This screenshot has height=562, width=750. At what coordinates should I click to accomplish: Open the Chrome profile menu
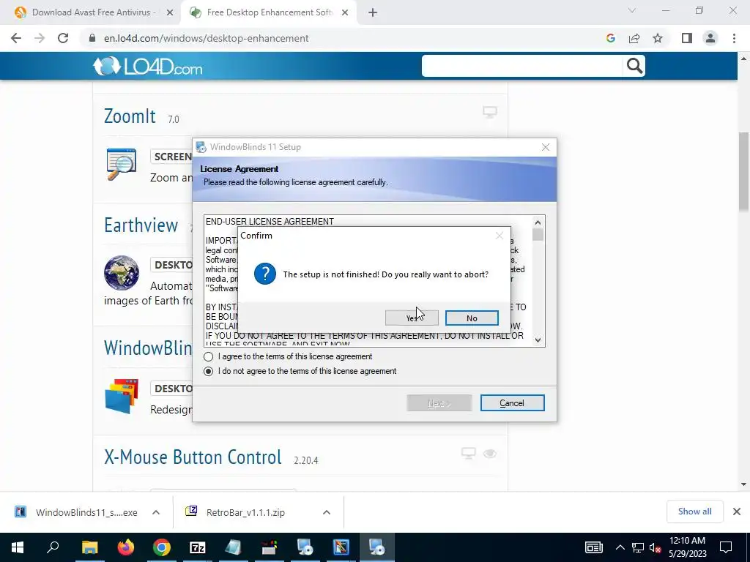710,38
